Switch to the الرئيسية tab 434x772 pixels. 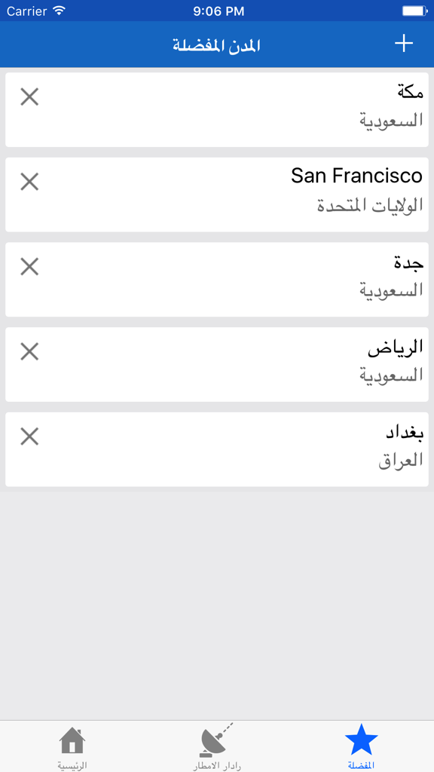(x=72, y=750)
